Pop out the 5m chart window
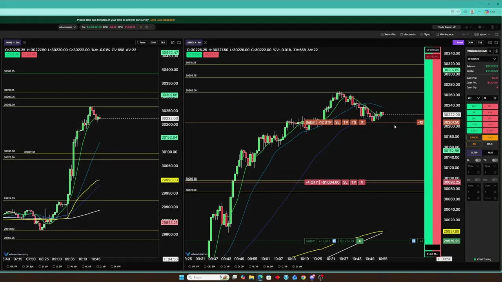This screenshot has width=502, height=282. [173, 42]
